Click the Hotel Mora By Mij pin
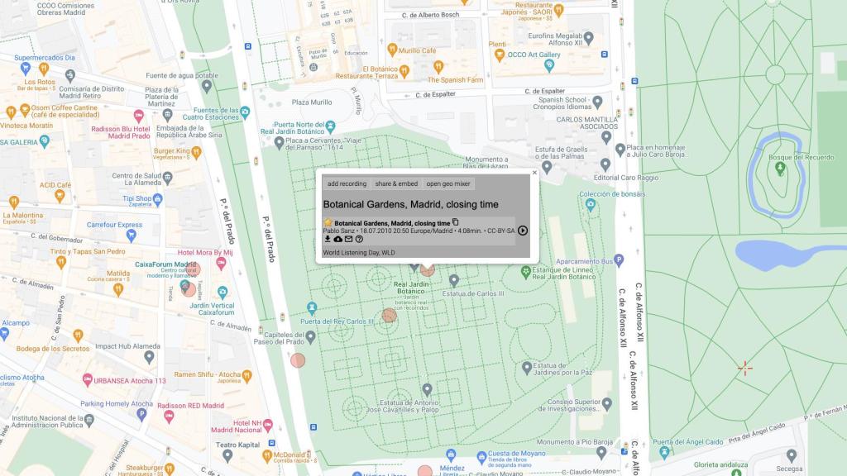Screen dimensions: 847x476 (221, 263)
